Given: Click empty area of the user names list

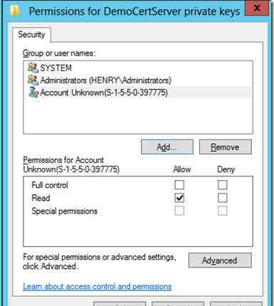Looking at the screenshot, I should coord(138,116).
